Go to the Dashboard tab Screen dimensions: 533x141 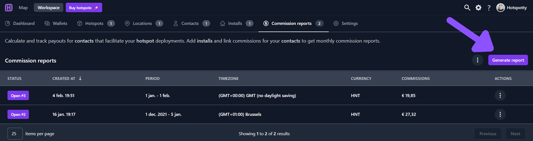20,23
